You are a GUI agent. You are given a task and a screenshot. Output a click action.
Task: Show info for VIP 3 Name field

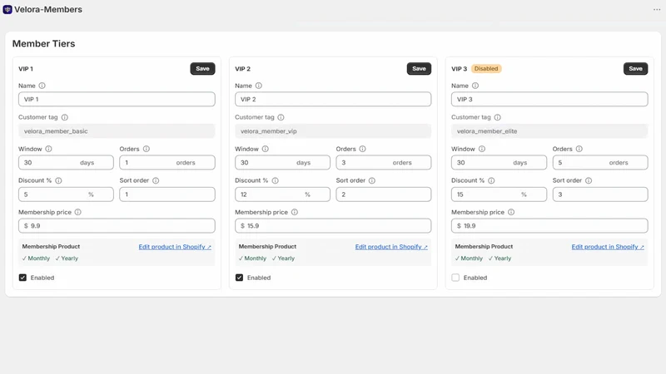pos(475,86)
